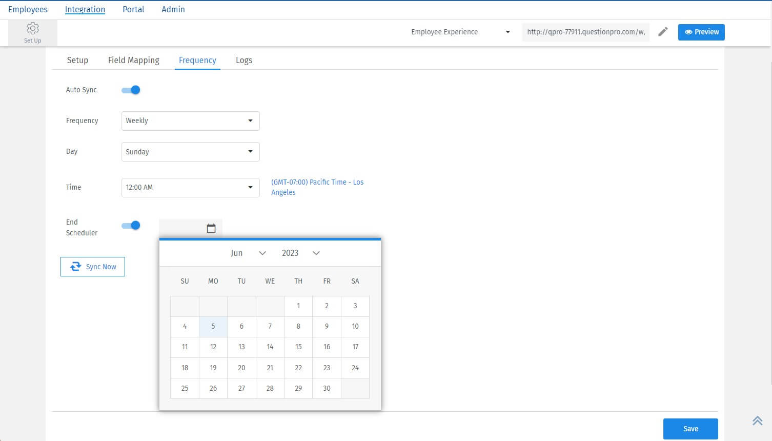
Task: Open the Logs tab
Action: [x=243, y=60]
